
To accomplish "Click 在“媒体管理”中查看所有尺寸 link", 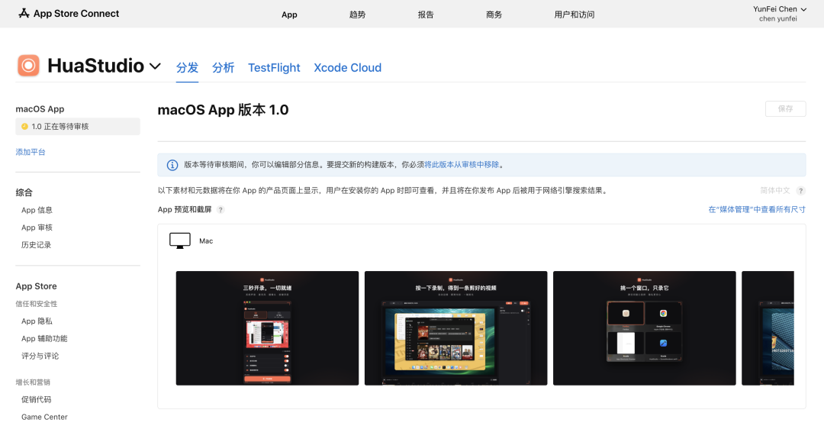I will 757,209.
